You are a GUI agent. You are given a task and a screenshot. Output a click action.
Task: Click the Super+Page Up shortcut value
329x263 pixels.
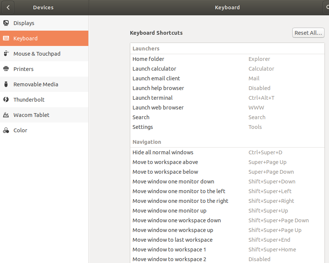(x=268, y=162)
